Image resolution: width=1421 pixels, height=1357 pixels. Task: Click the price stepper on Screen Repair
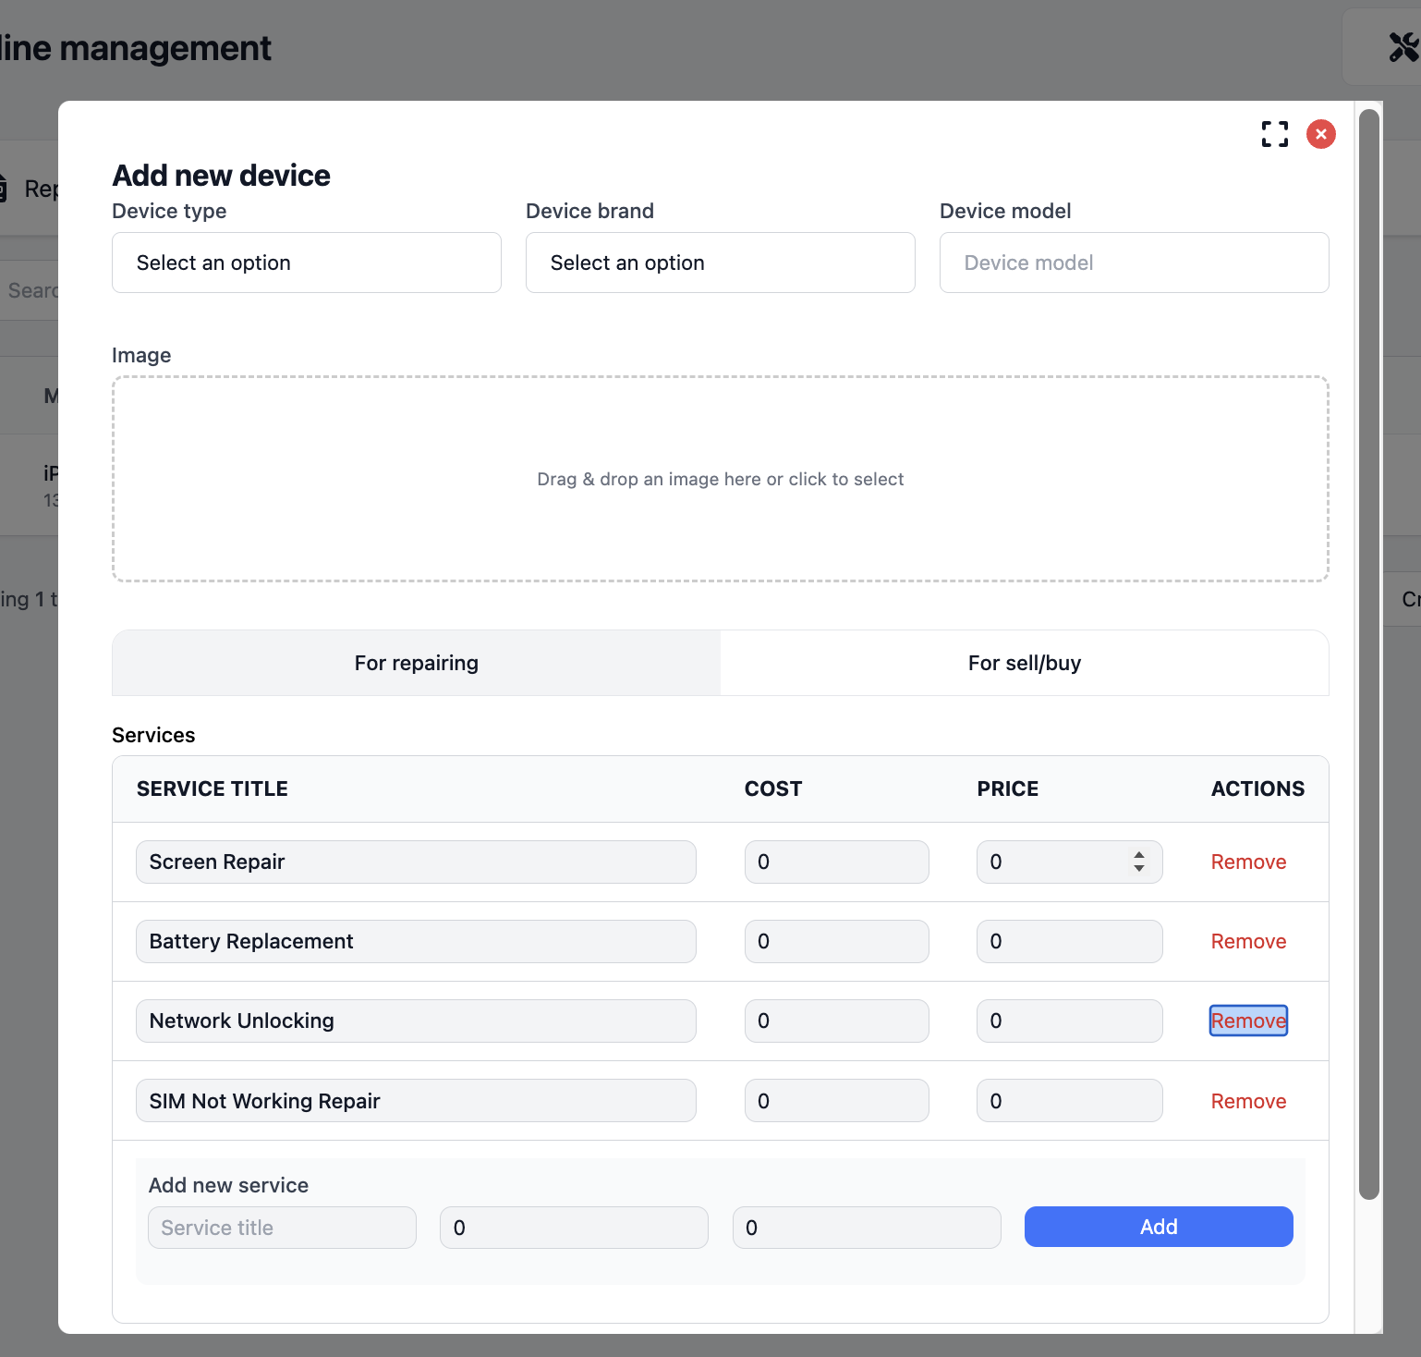(x=1139, y=862)
